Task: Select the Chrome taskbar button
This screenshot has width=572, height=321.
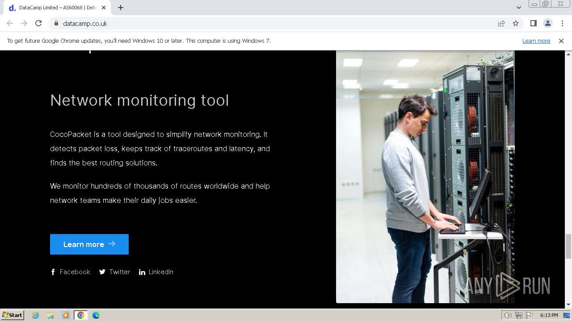Action: [81, 315]
